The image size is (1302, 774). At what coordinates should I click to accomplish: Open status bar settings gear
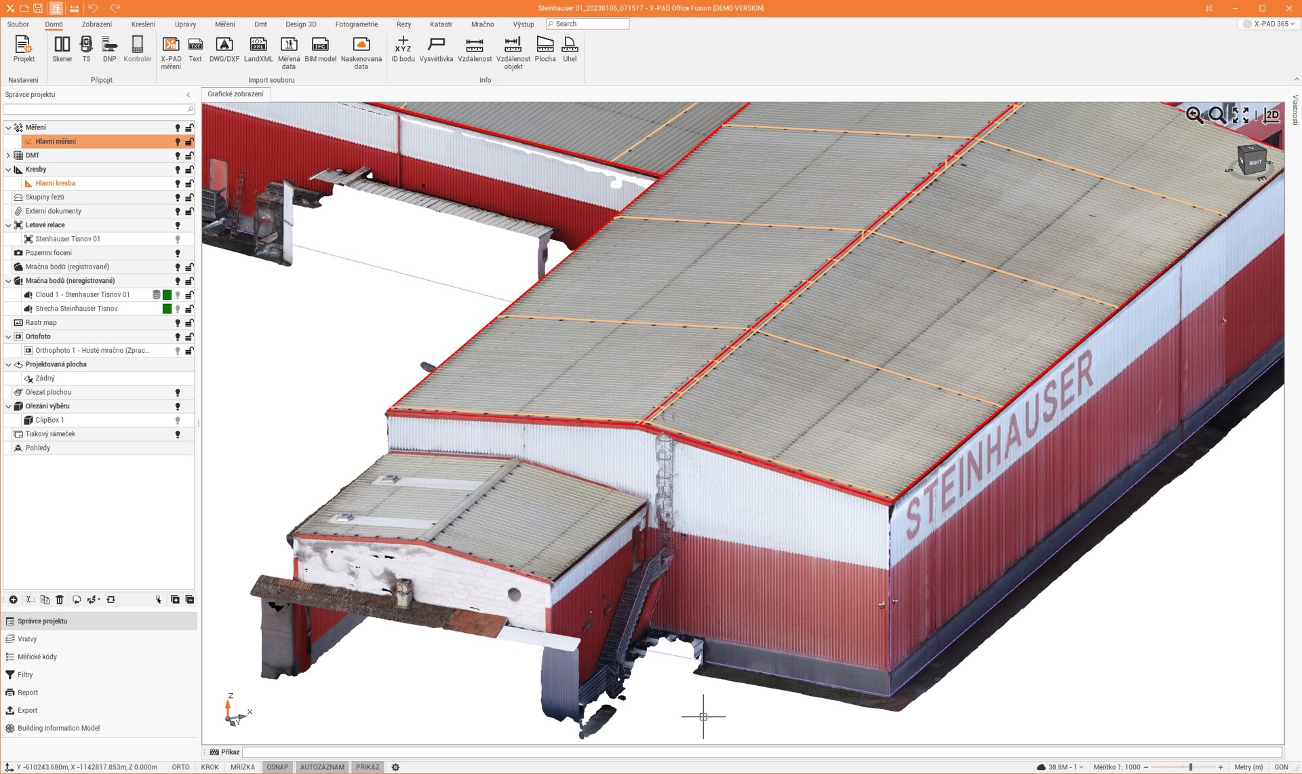pos(395,767)
